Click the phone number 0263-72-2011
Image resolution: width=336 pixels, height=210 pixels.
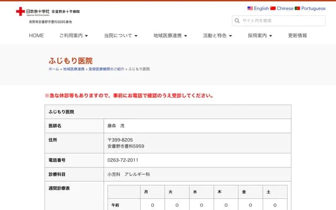coord(123,160)
